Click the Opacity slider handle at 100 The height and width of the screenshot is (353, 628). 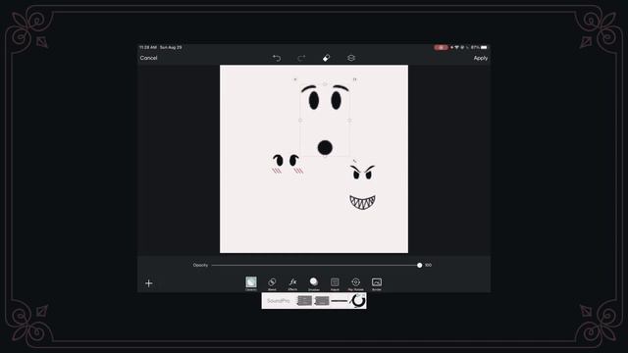click(419, 265)
